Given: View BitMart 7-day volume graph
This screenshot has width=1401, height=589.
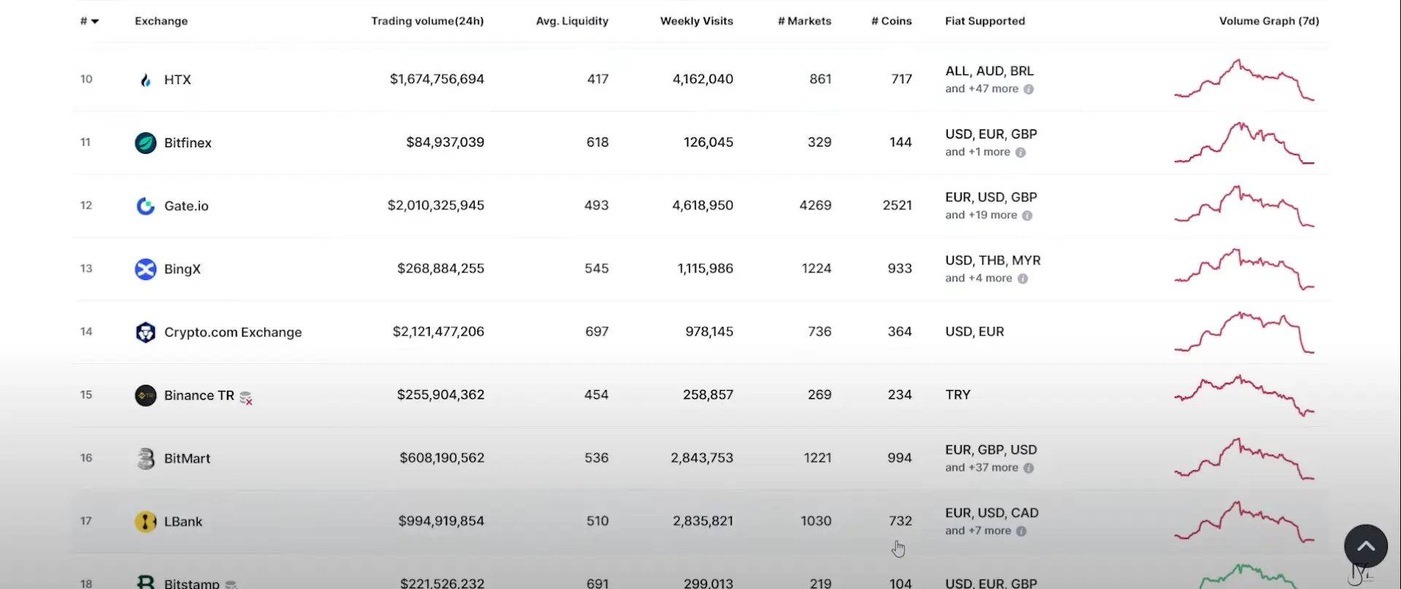Looking at the screenshot, I should point(1244,459).
